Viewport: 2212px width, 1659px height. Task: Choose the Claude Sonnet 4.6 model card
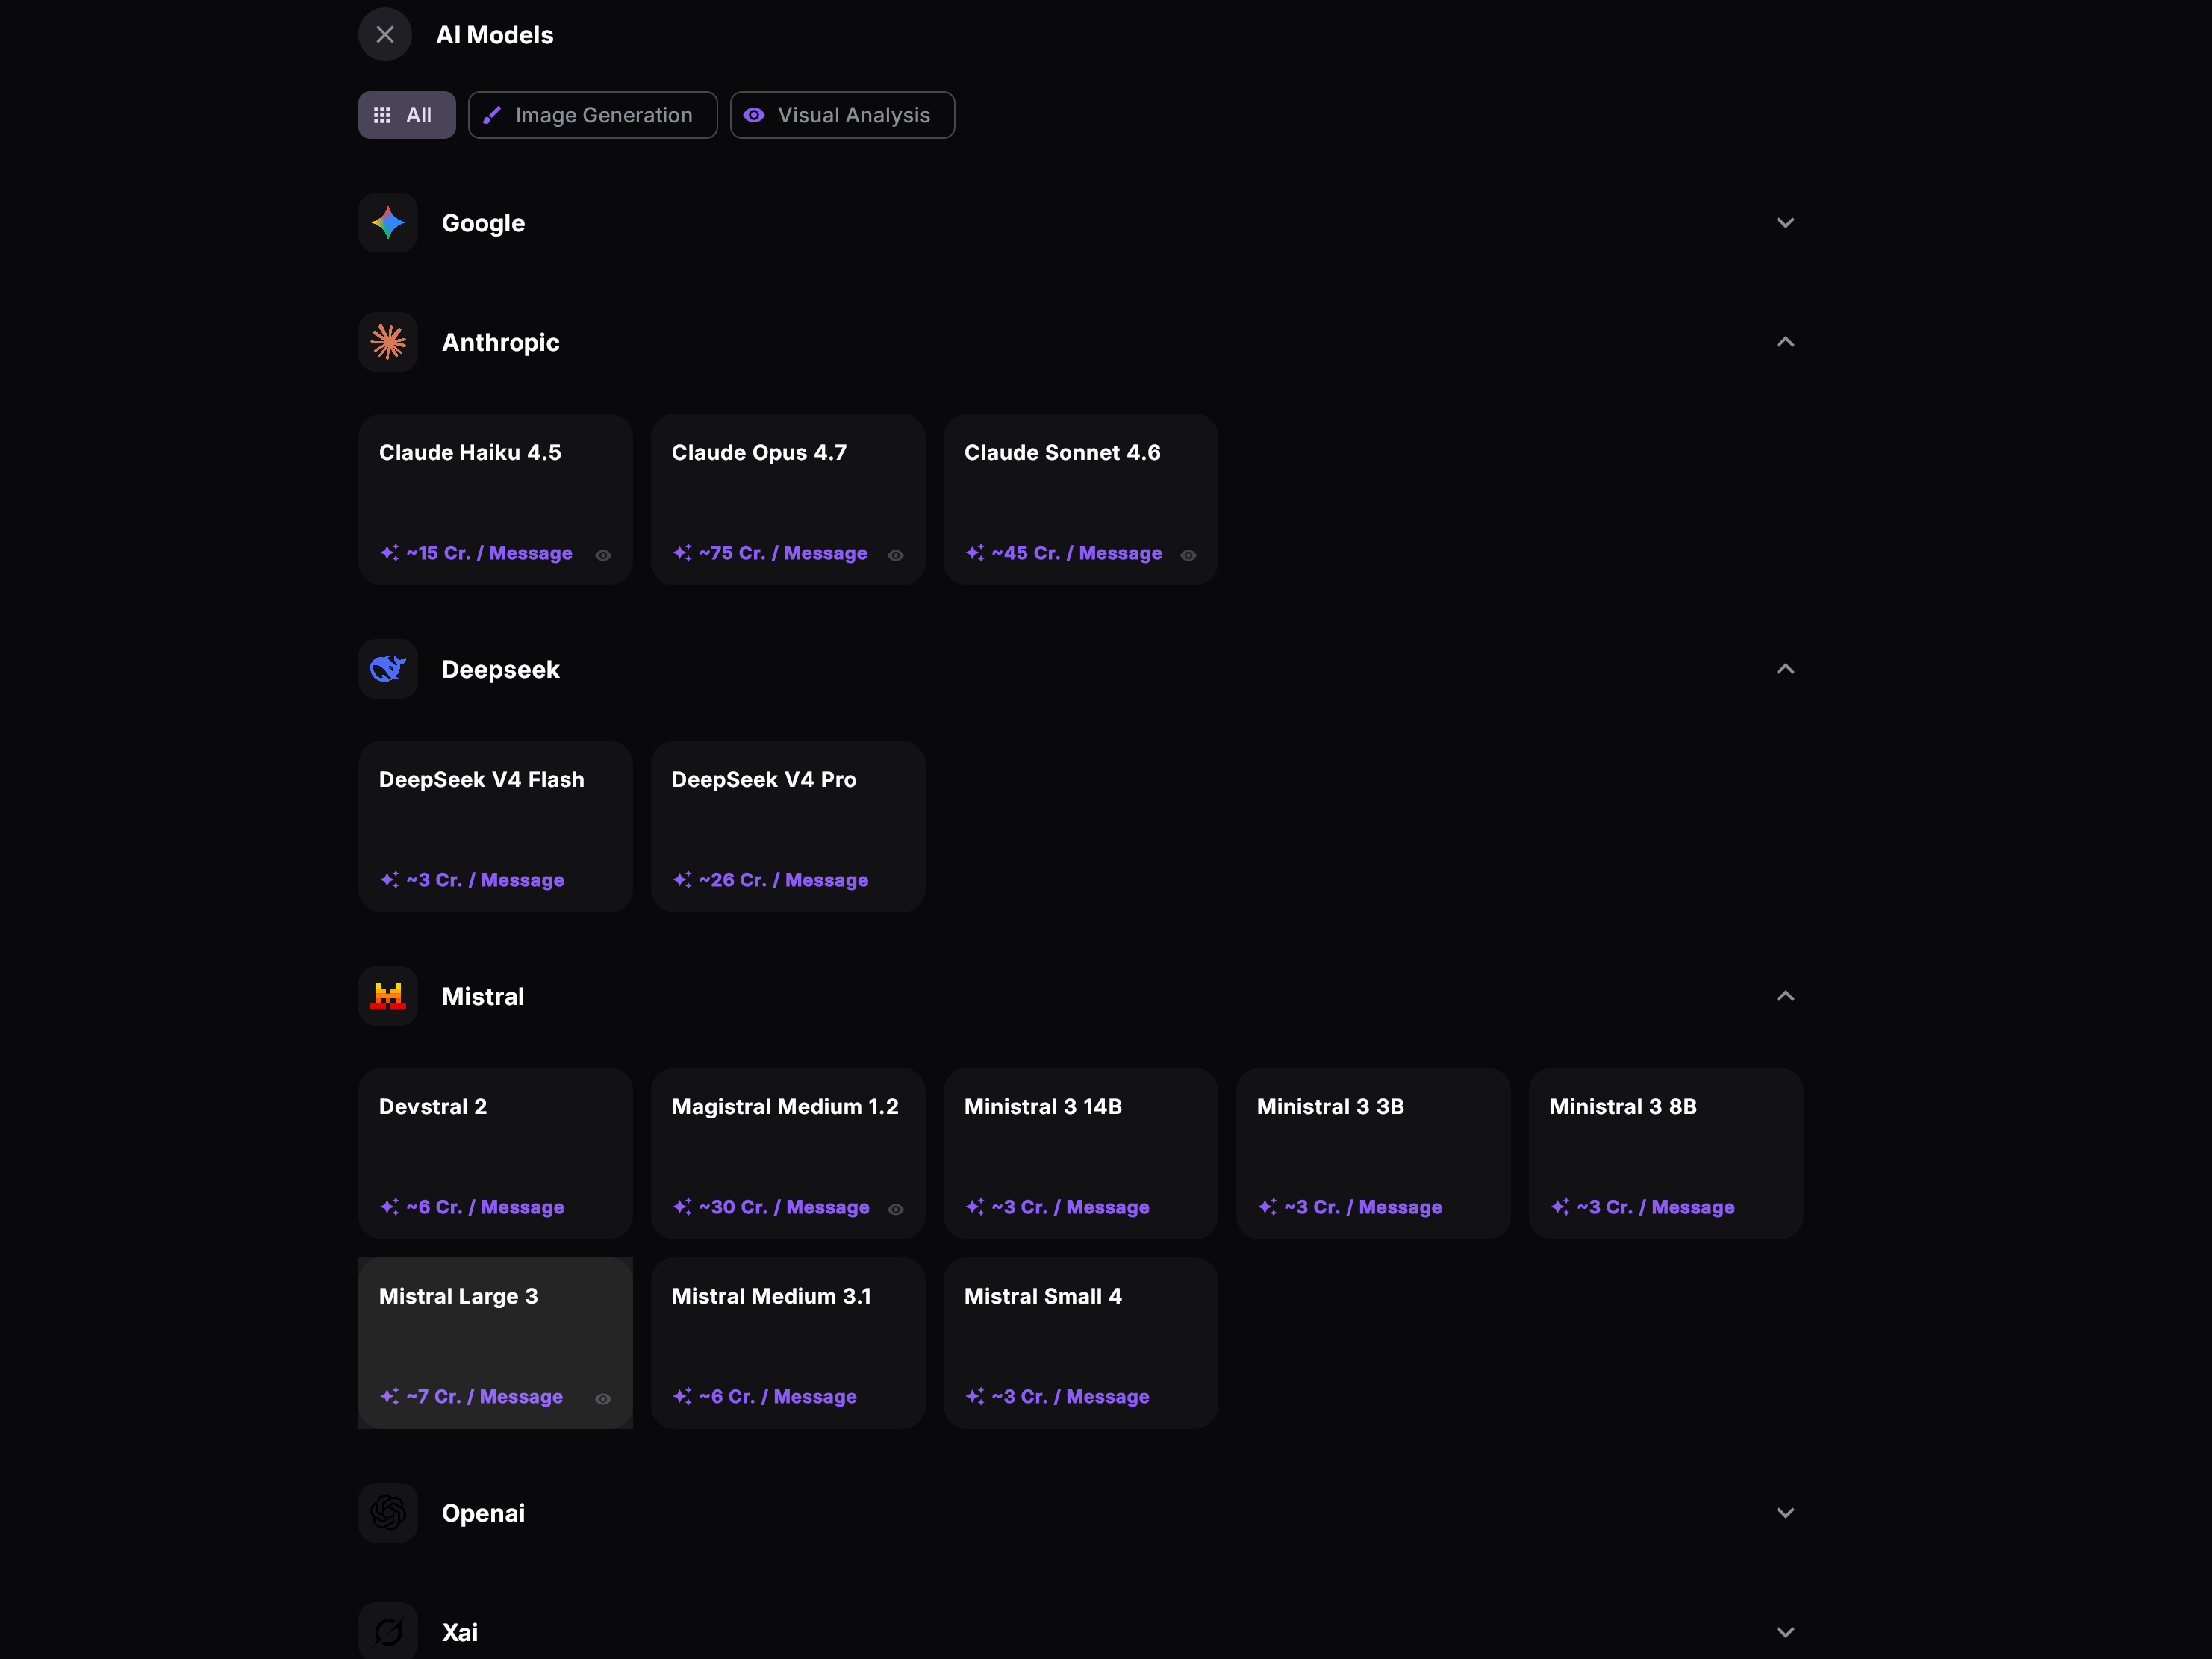pos(1081,499)
